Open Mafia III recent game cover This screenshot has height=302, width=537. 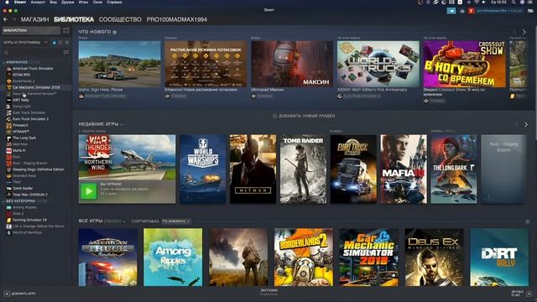(x=404, y=169)
